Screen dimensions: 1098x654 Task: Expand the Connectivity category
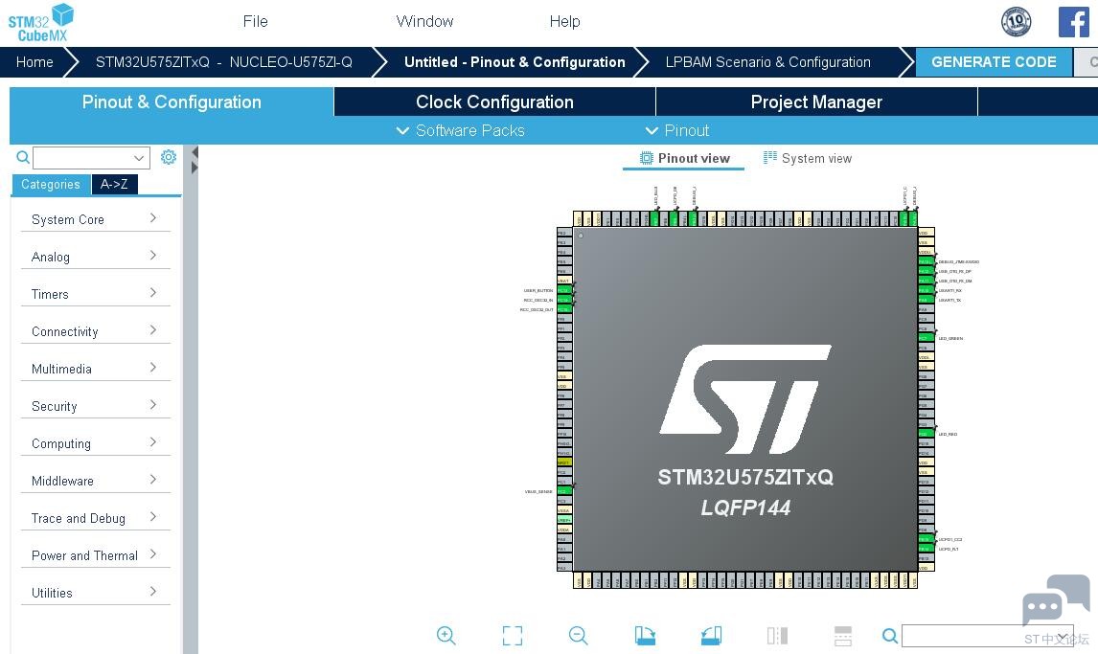[95, 331]
